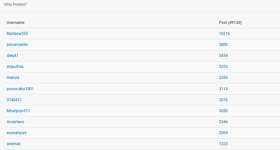Open dieq41's 5454 post count
The width and height of the screenshot is (280, 150).
click(x=223, y=56)
